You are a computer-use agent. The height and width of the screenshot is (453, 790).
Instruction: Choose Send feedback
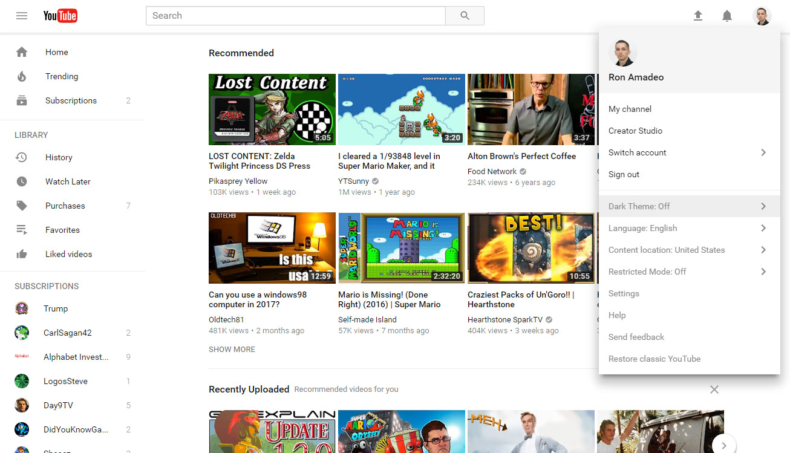pos(689,337)
